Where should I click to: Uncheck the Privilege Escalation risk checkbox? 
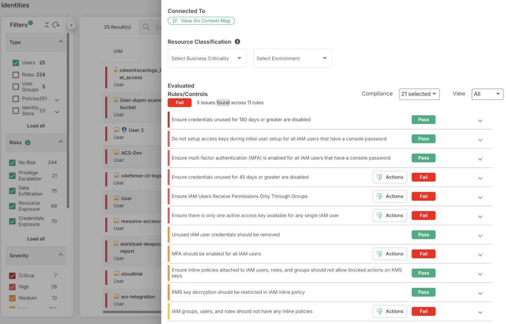click(x=13, y=176)
